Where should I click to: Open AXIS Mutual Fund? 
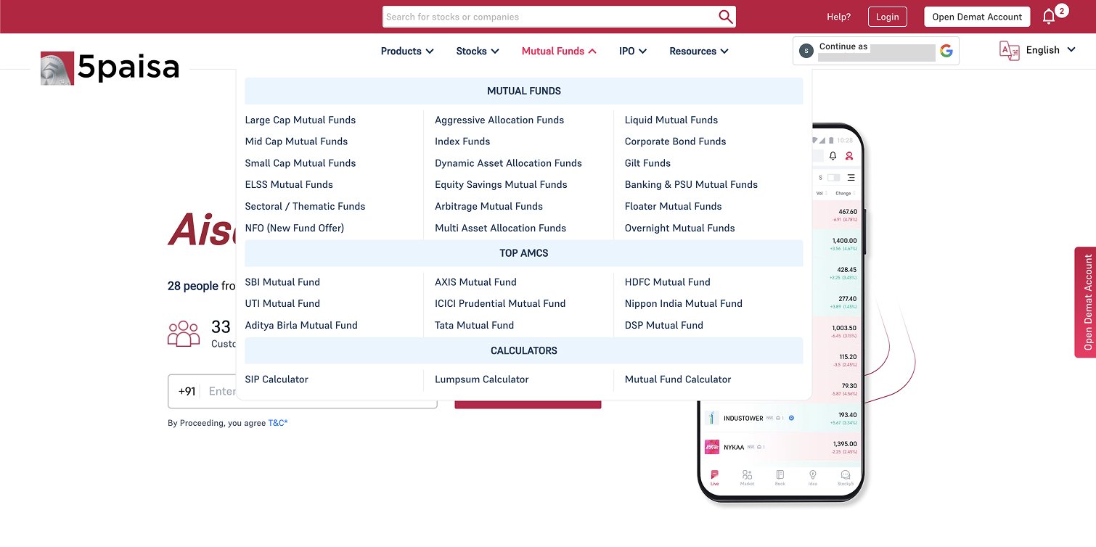[475, 281]
